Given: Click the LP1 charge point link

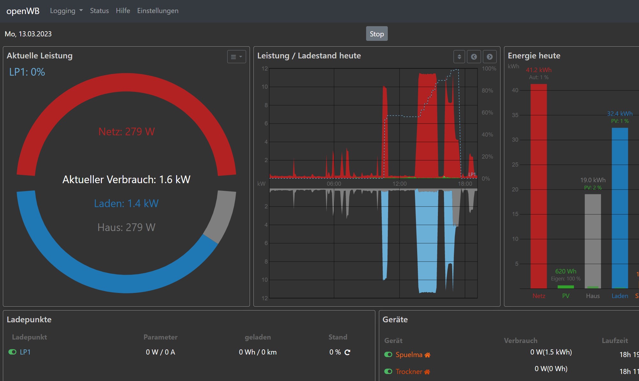Looking at the screenshot, I should tap(25, 352).
